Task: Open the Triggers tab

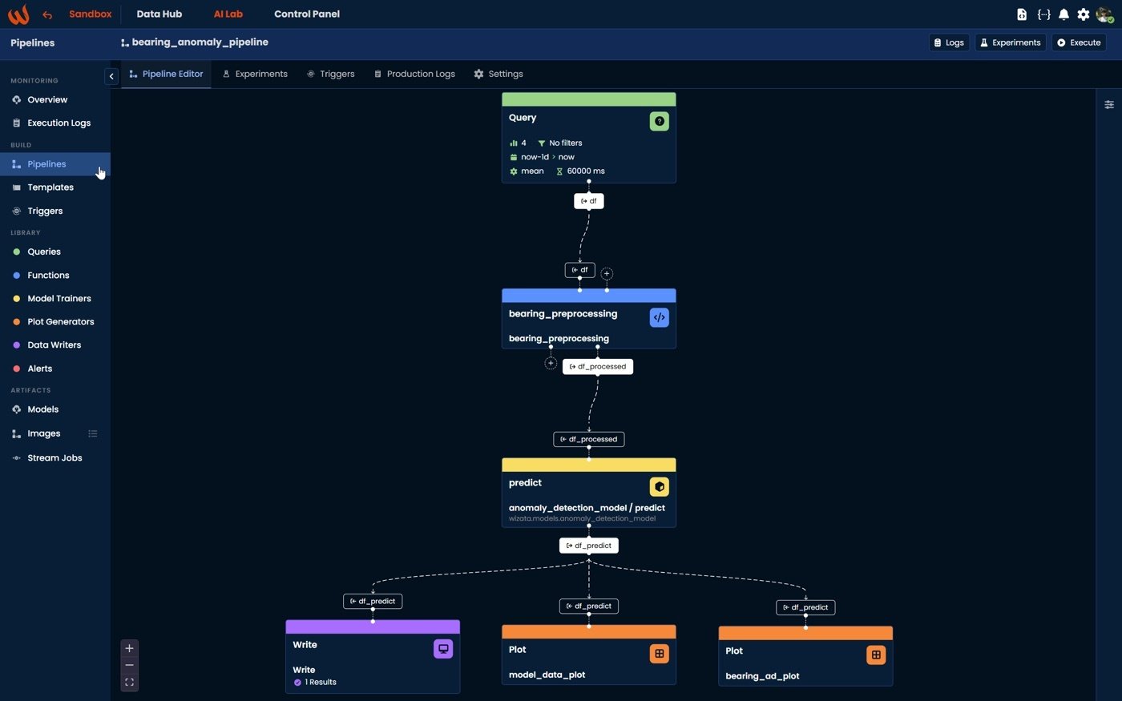Action: click(330, 74)
